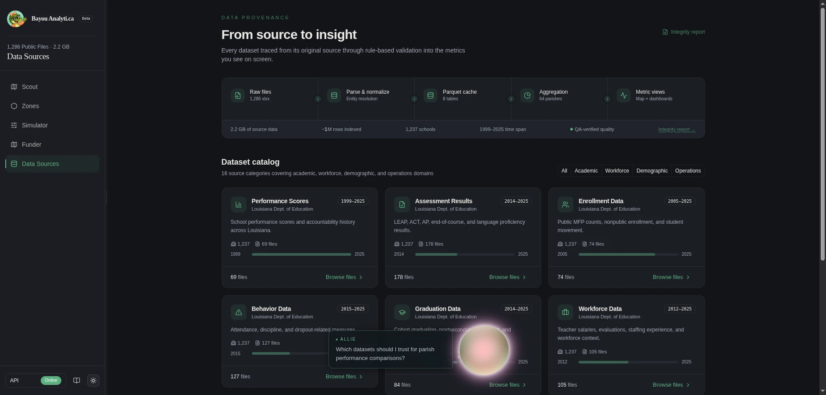Image resolution: width=826 pixels, height=395 pixels.
Task: Click the Performance Scores bar chart icon
Action: coord(239,205)
